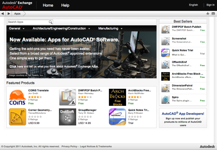The height and width of the screenshot is (150, 217).
Task: Open the Privacy Policy footer link
Action: [x=69, y=146]
